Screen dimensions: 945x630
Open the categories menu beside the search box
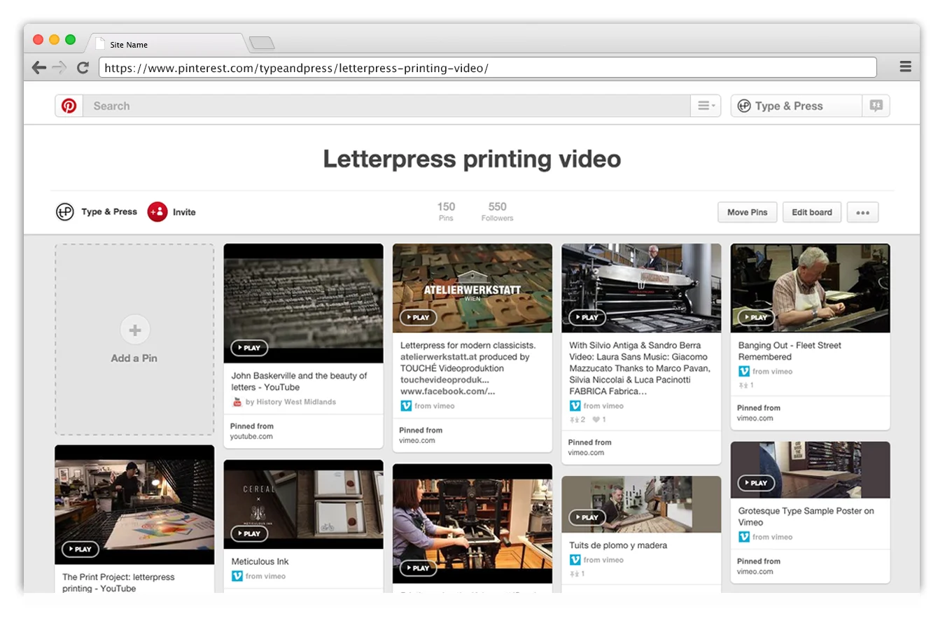[706, 106]
